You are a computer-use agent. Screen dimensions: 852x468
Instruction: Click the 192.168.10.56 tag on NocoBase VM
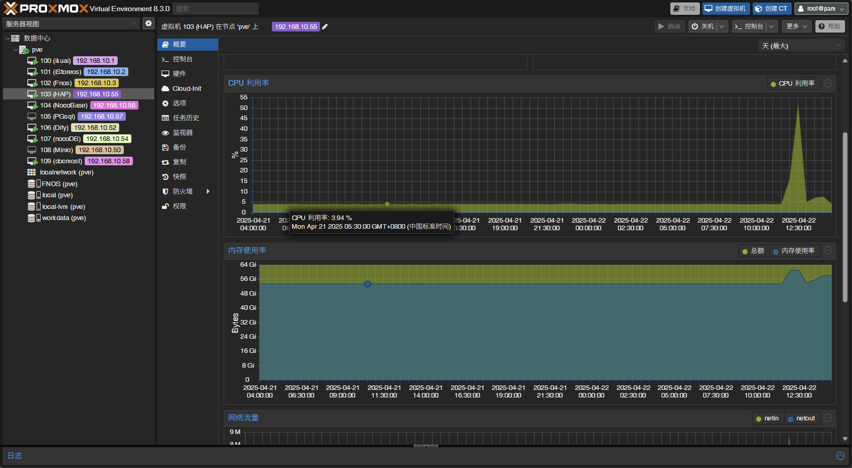[x=114, y=105]
